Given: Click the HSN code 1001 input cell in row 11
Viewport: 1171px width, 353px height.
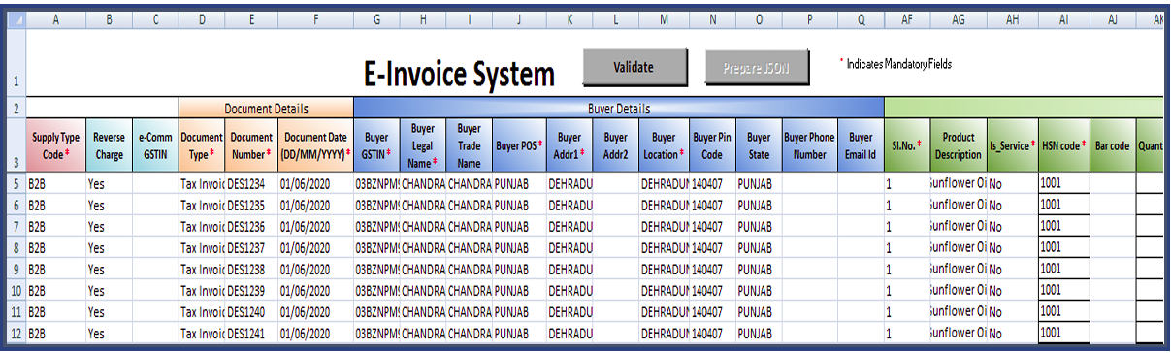Looking at the screenshot, I should [1064, 312].
